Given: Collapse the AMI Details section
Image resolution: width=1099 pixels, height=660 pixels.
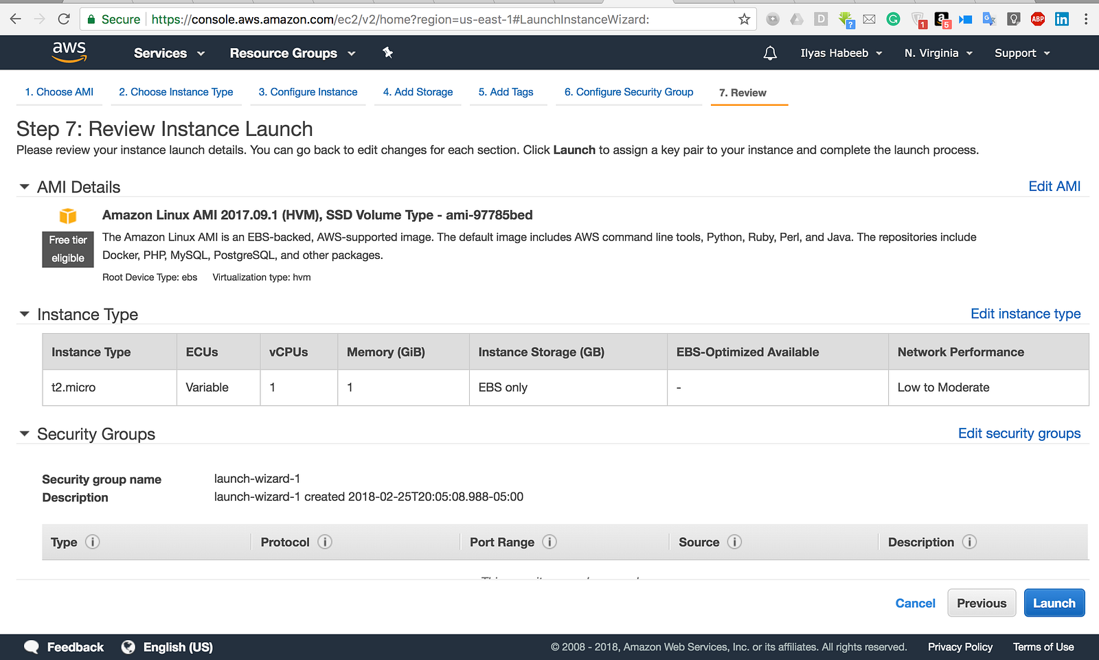Looking at the screenshot, I should (x=25, y=187).
